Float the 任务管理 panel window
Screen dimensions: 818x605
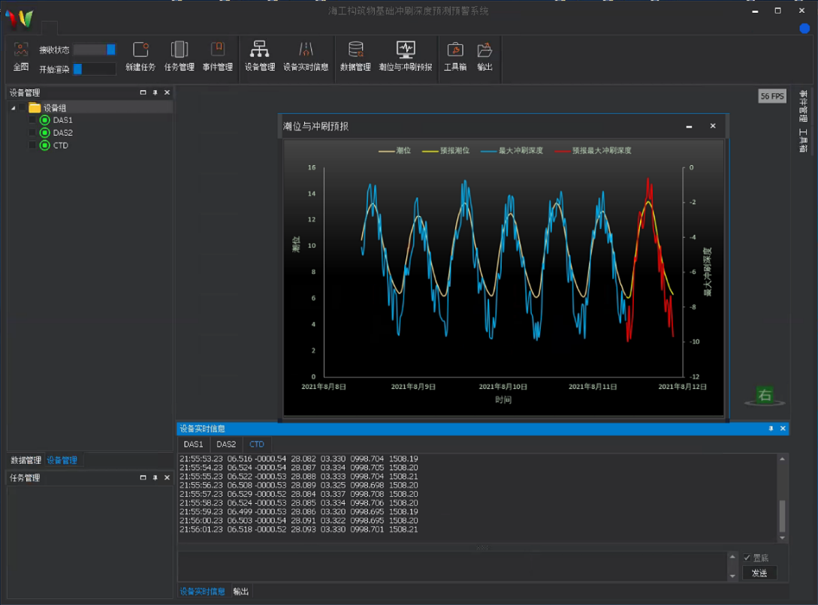pyautogui.click(x=143, y=477)
